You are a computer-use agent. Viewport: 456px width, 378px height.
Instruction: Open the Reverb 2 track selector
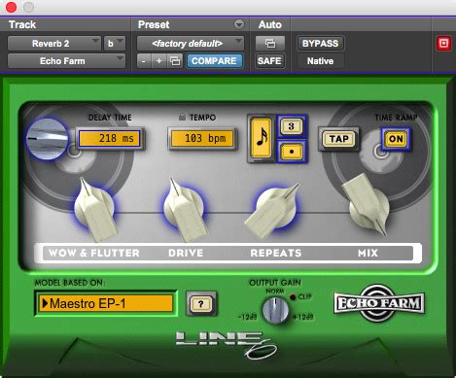point(54,44)
